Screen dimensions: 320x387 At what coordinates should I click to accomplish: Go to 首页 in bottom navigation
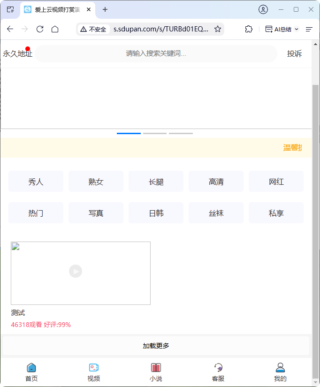pyautogui.click(x=31, y=372)
